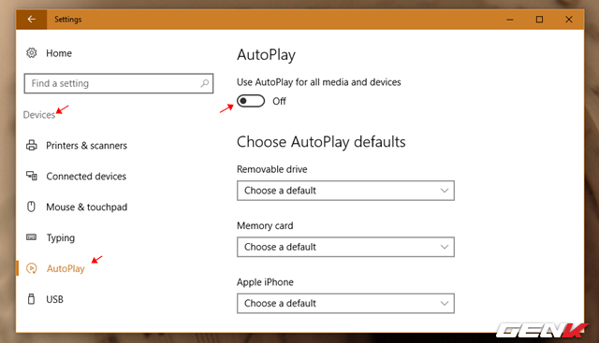Go to Mouse & touchpad settings
This screenshot has width=599, height=343.
[86, 207]
